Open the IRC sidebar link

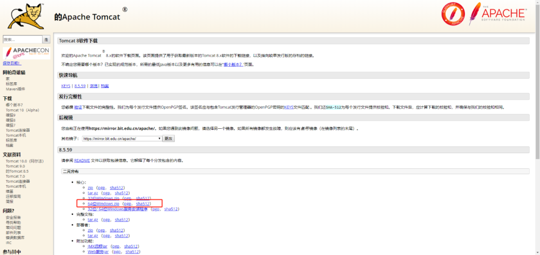(8, 243)
